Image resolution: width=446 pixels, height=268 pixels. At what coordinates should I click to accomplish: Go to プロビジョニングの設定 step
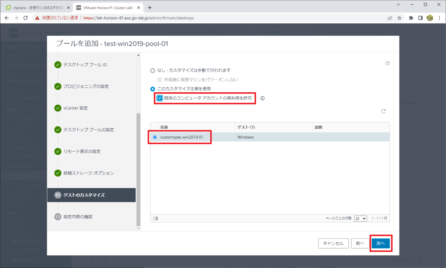coord(86,86)
